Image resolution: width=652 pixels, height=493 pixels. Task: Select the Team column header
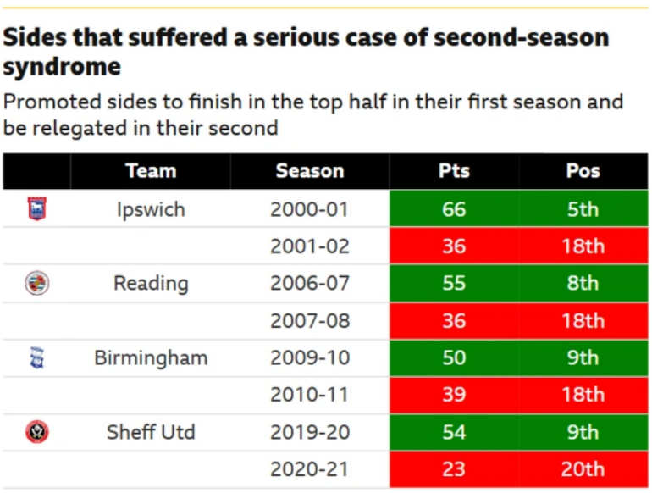tap(151, 171)
